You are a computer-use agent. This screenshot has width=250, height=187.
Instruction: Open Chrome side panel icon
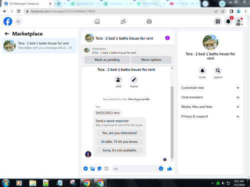pos(231,11)
